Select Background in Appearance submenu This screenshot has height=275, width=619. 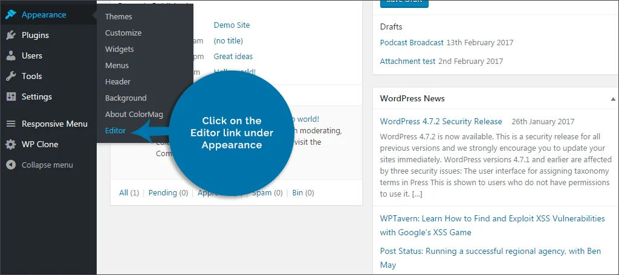(x=126, y=98)
